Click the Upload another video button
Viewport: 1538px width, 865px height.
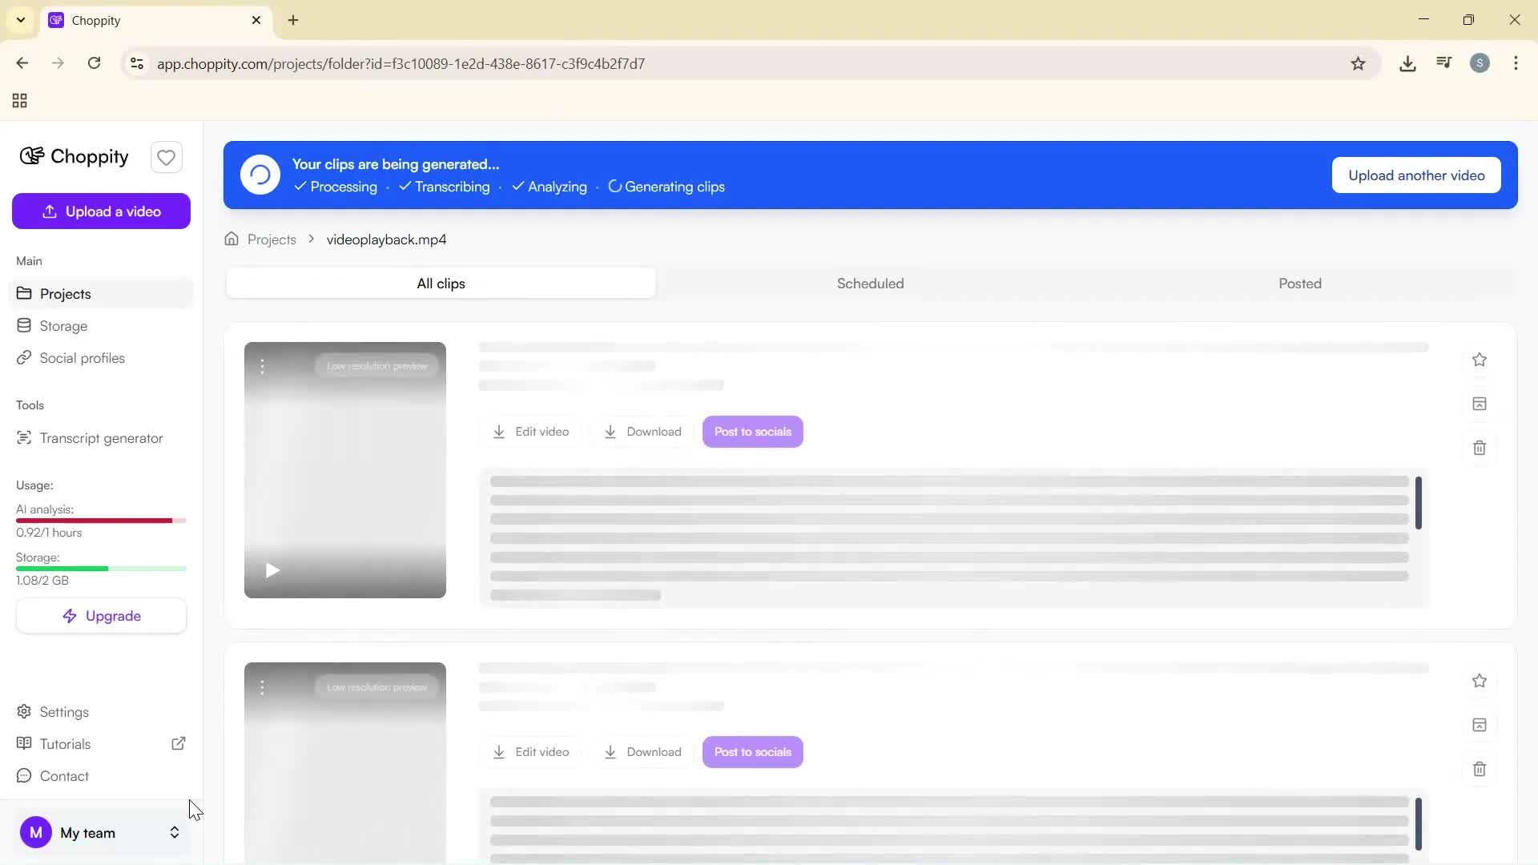(x=1415, y=175)
